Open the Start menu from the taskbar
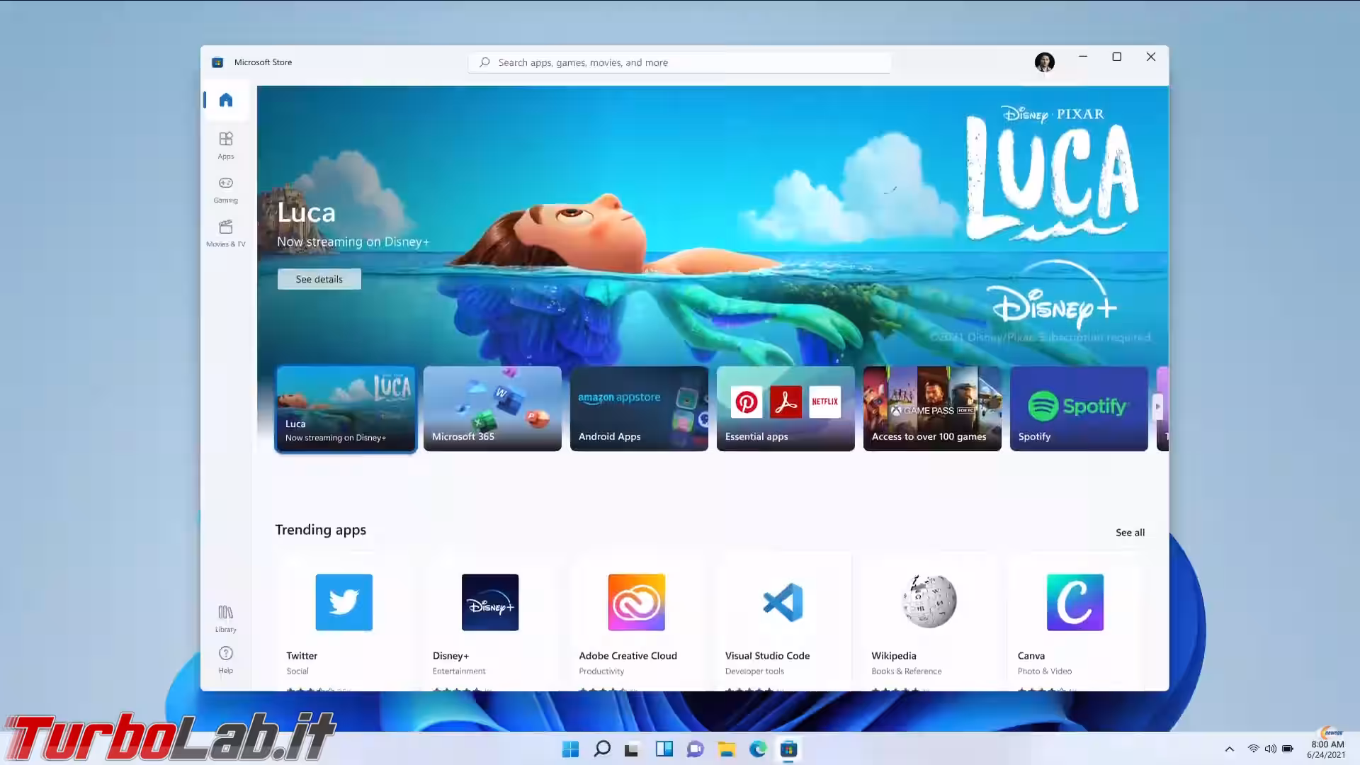Screen dimensions: 1360x765 click(x=571, y=749)
